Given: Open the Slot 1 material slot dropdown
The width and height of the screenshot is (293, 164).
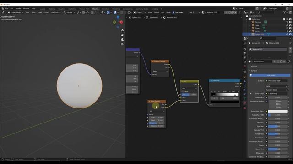Looking at the screenshot, I should [x=194, y=12].
